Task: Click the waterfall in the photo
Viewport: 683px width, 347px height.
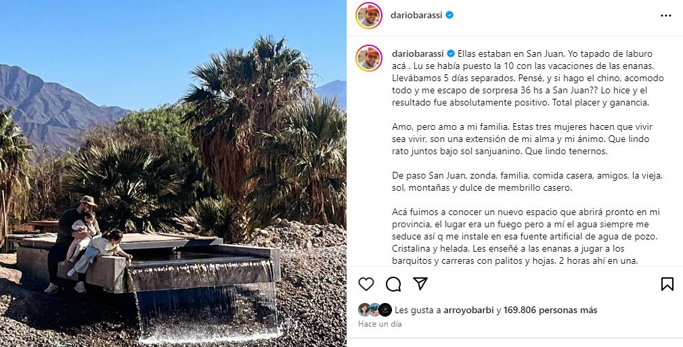Action: (x=204, y=300)
